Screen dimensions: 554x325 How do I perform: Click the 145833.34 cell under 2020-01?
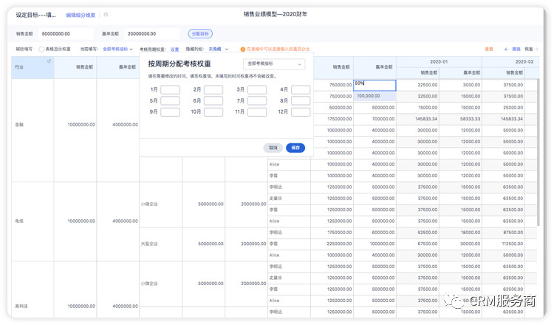[417, 119]
